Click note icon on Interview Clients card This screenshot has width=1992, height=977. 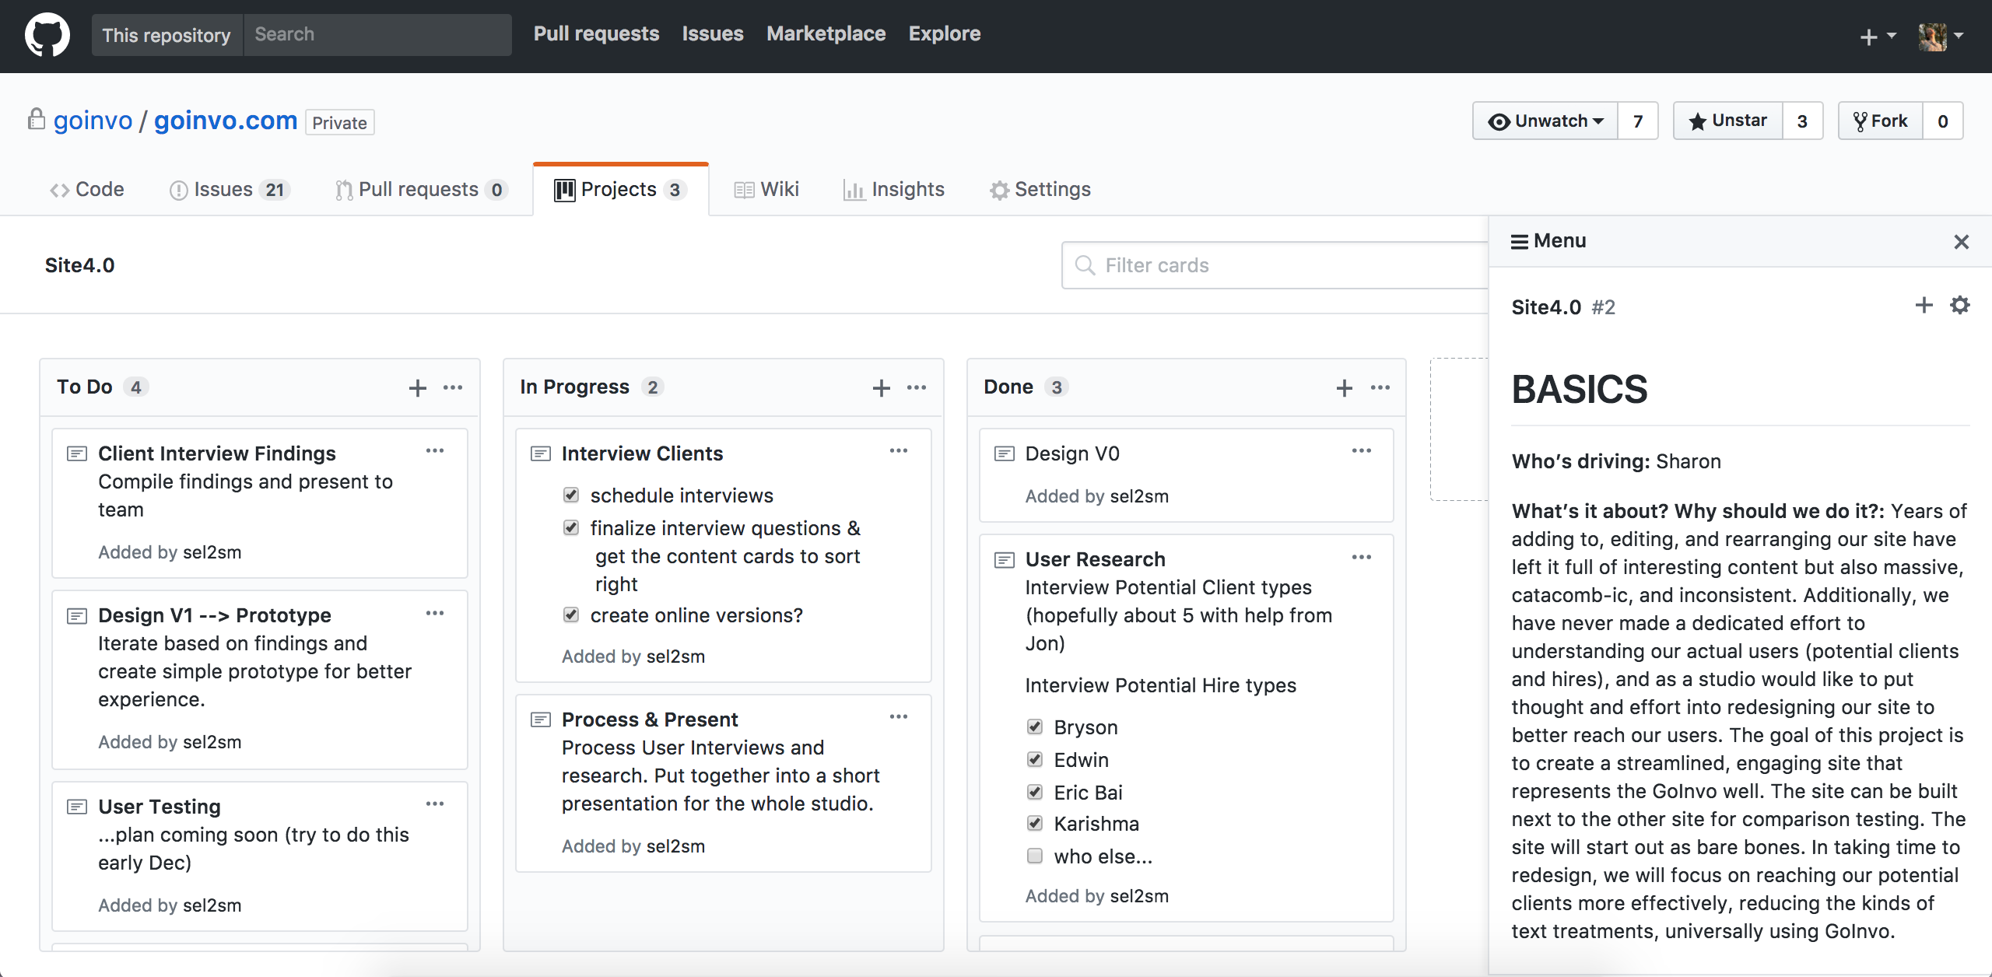coord(541,453)
